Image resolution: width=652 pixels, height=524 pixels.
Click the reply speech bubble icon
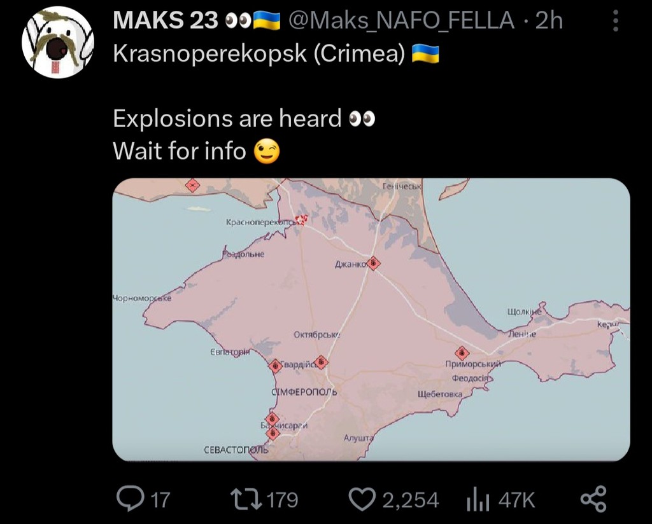(131, 499)
